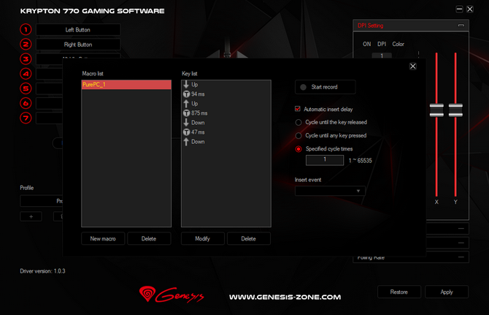Open the Insert event dropdown

[x=330, y=191]
